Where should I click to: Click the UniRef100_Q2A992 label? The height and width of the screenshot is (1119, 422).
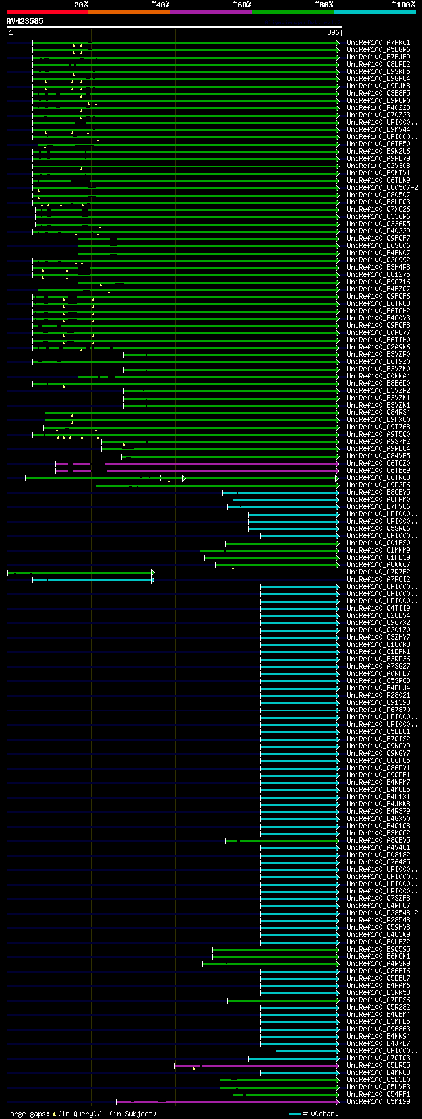coord(378,260)
